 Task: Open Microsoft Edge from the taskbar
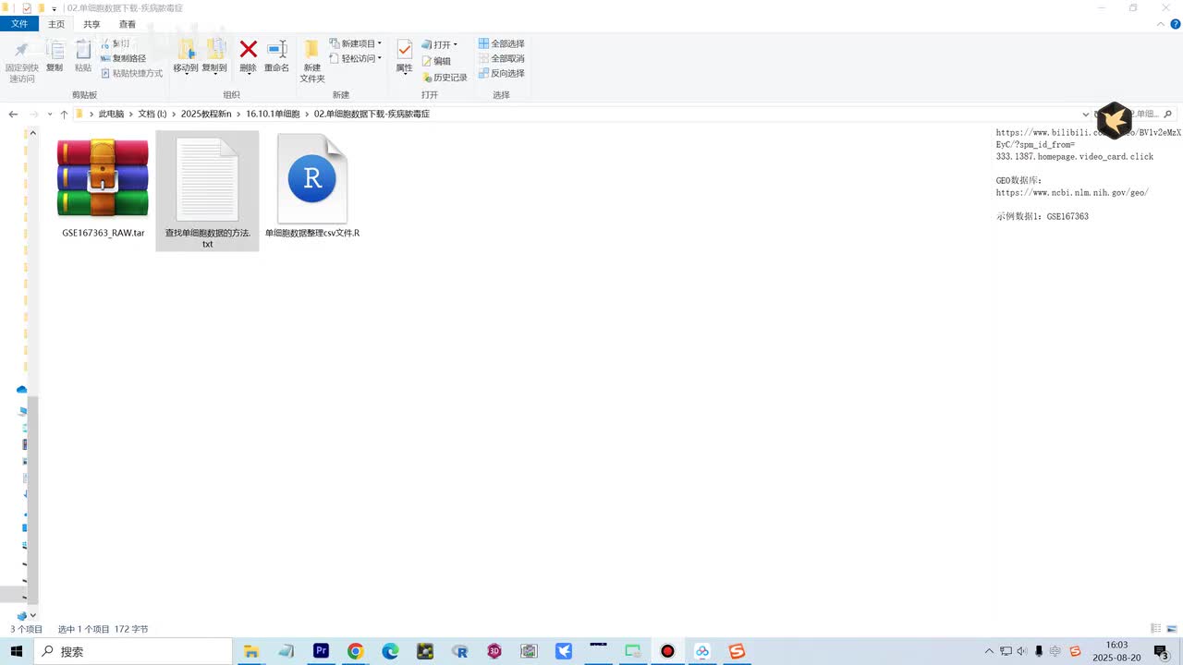(391, 651)
